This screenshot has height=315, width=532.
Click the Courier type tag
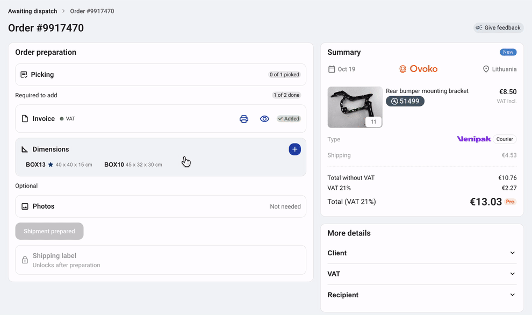pos(505,139)
